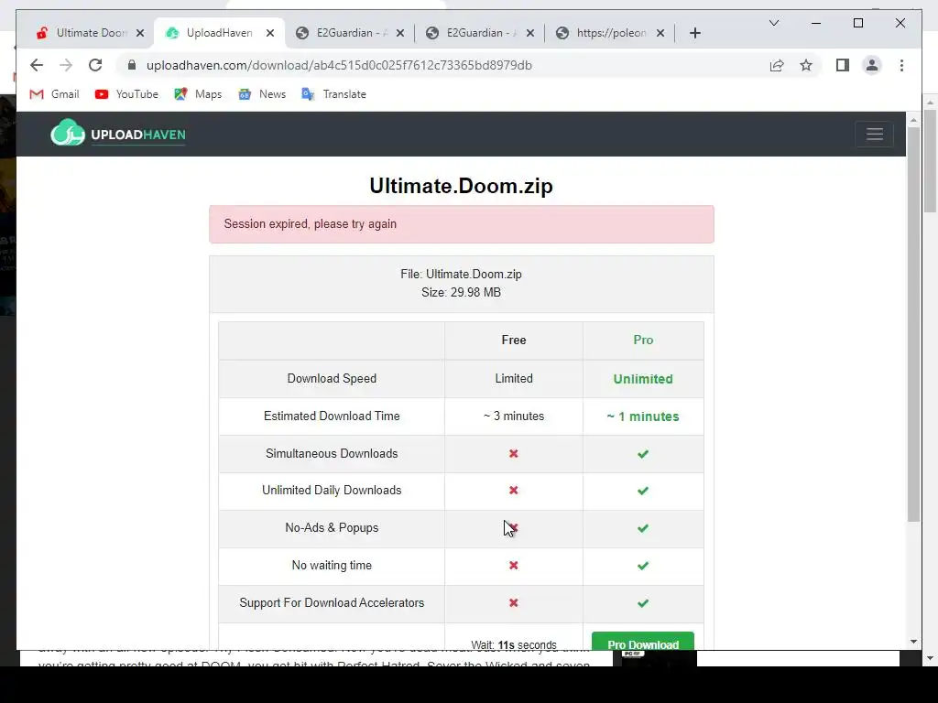
Task: Click the page scrollbar down arrow
Action: (913, 642)
